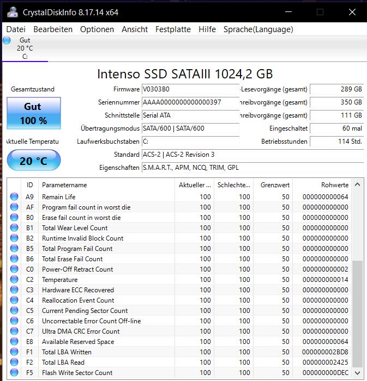Click the Schreibvorgänge value 350 GB

click(x=337, y=102)
